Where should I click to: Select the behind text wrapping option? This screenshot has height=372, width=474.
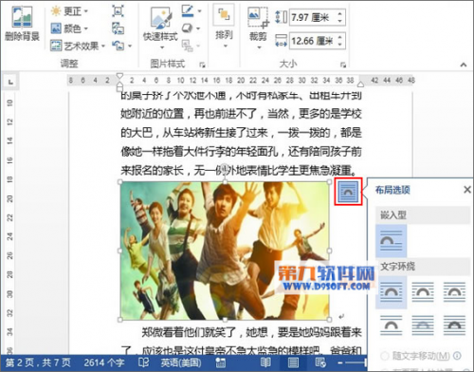click(423, 325)
